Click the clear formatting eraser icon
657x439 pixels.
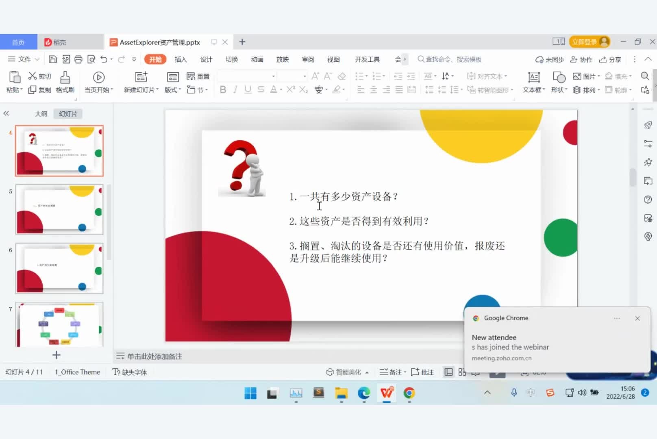(342, 76)
